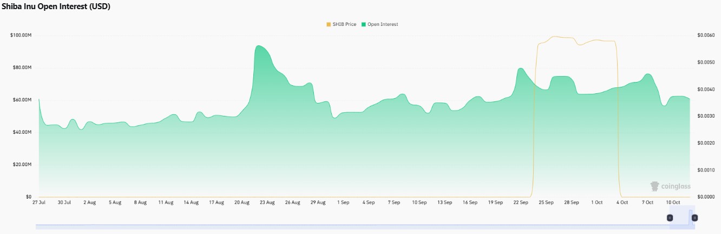Click the 20 Aug date label
The image size is (721, 234).
[x=242, y=202]
